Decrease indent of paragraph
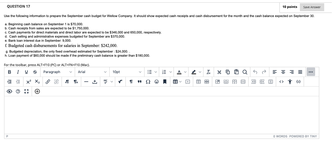The height and width of the screenshot is (145, 333). click(18, 82)
